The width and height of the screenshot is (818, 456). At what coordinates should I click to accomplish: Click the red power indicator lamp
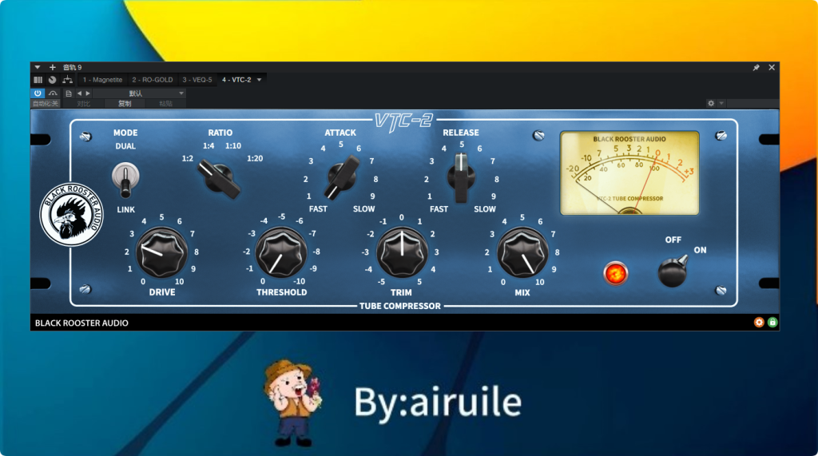coord(616,273)
